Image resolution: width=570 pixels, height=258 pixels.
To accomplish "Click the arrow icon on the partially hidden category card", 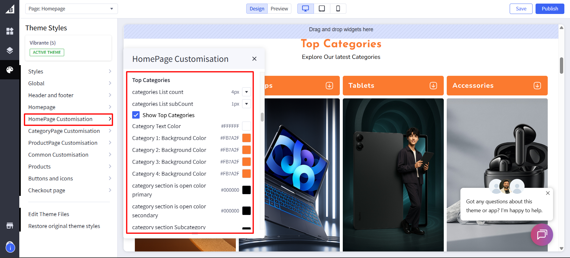I will 329,86.
